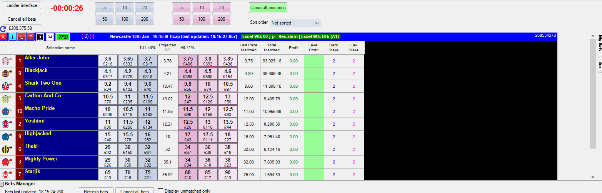Enable Display unmatched only checkbox

click(x=161, y=191)
